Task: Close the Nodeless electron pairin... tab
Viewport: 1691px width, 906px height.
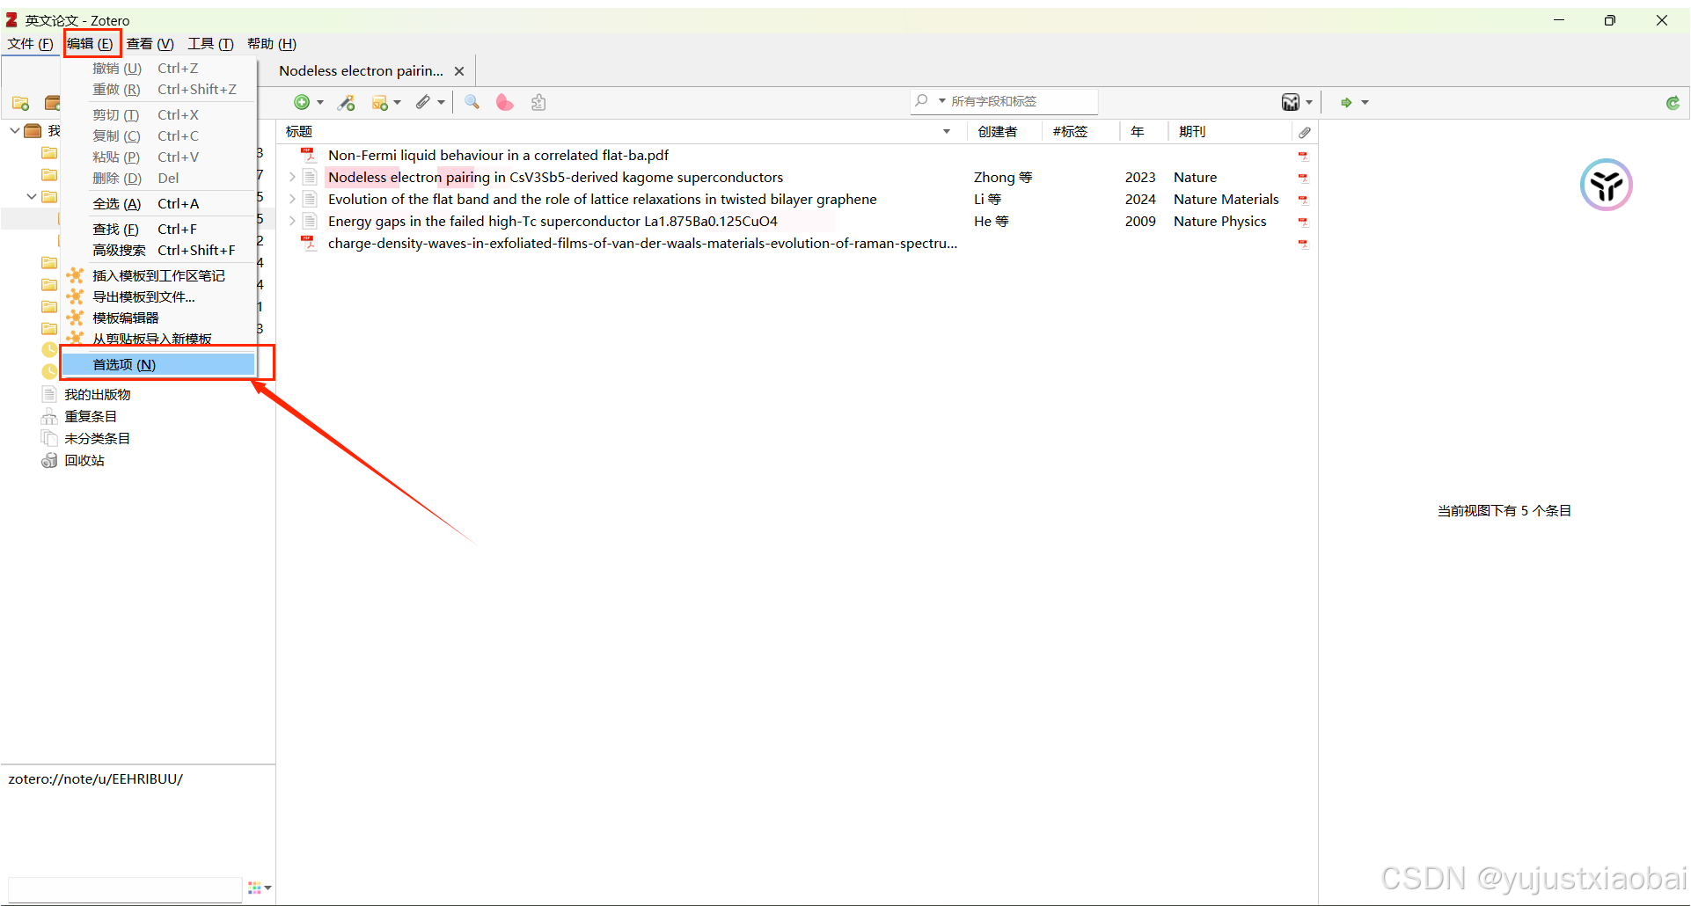Action: click(x=459, y=71)
